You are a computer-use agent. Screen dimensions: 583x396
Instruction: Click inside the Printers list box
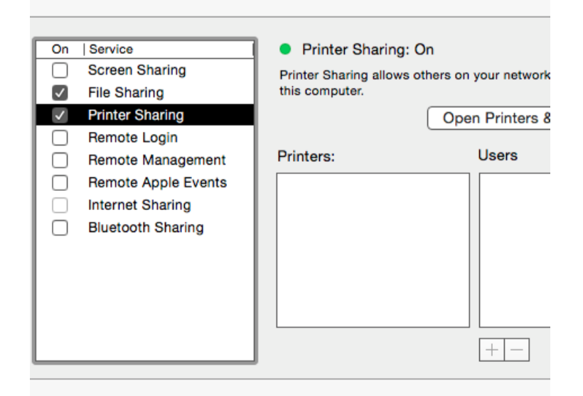pos(373,250)
